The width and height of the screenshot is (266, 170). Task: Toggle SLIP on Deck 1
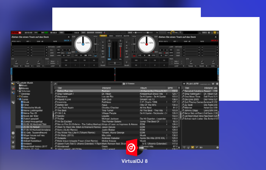(x=74, y=37)
